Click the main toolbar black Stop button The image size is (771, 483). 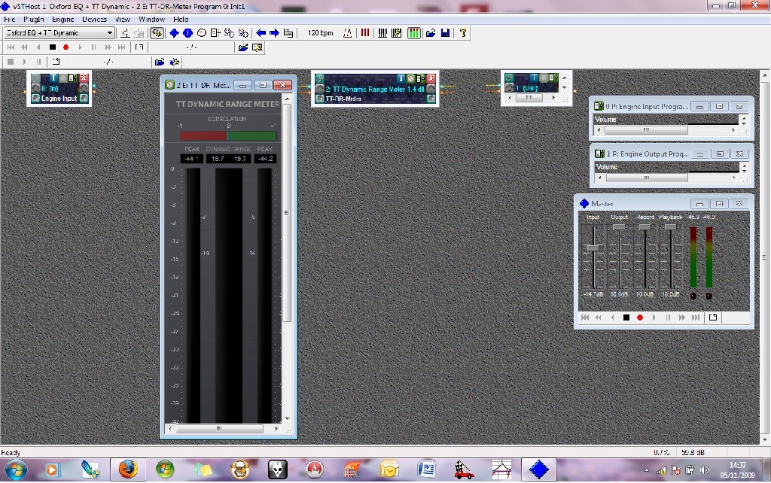coord(53,47)
